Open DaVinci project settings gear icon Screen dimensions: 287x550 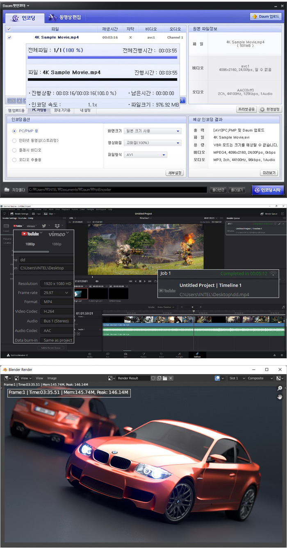282,355
